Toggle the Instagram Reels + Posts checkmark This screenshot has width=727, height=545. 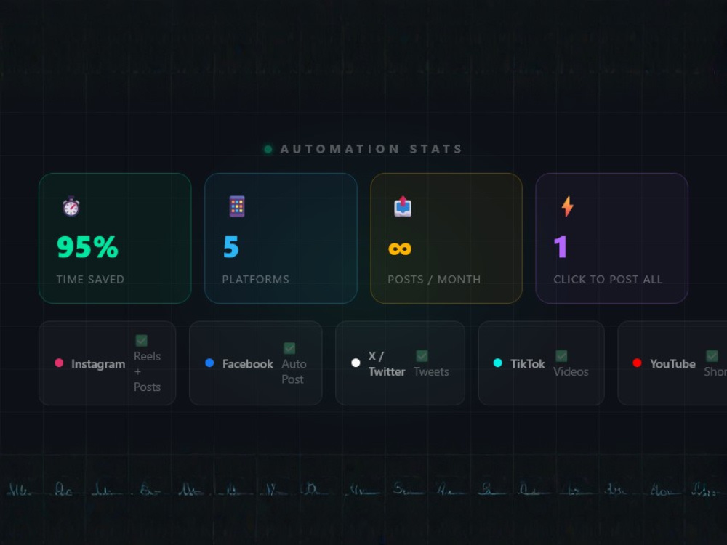142,341
